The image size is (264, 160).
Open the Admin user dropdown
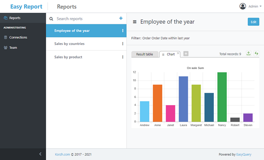click(255, 7)
